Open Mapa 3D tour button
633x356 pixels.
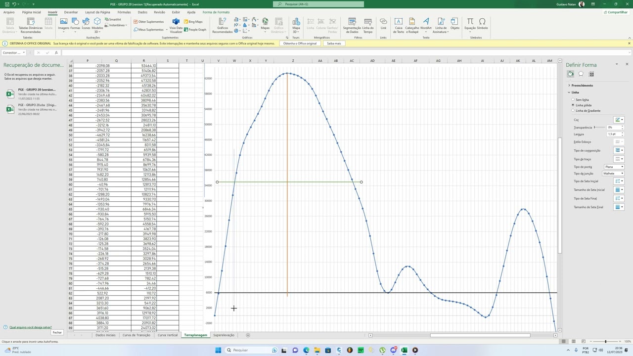(296, 26)
